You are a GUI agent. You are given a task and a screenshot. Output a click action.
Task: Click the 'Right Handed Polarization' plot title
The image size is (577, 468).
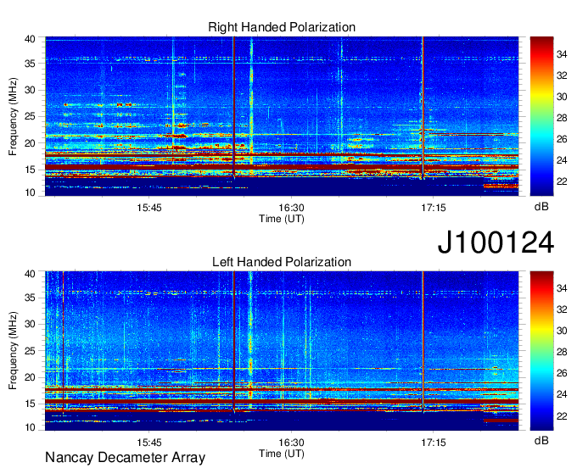coord(282,27)
